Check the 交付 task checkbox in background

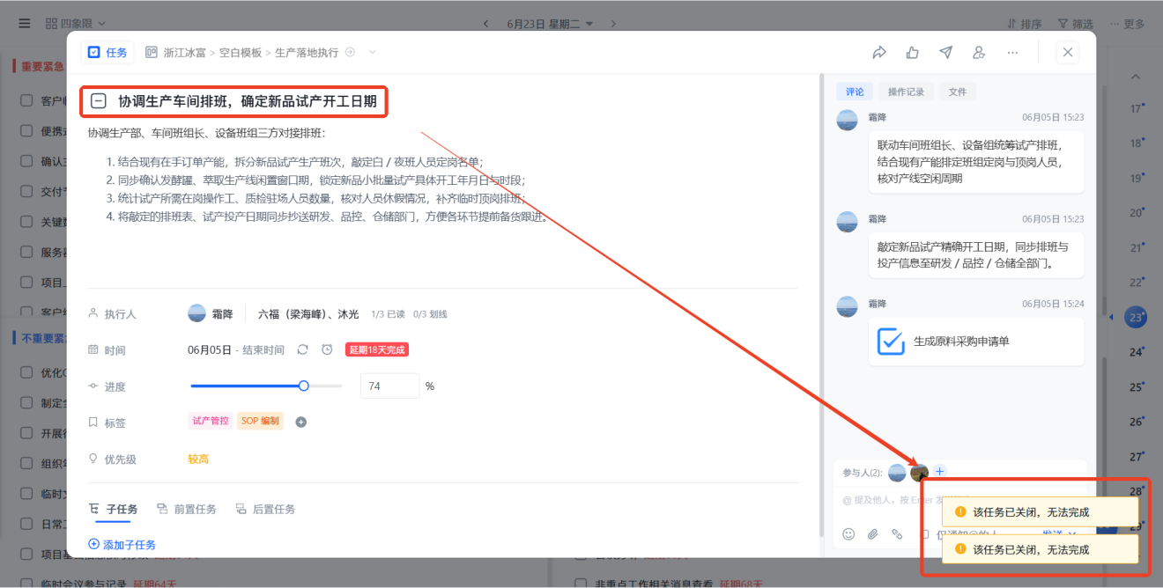click(x=26, y=191)
